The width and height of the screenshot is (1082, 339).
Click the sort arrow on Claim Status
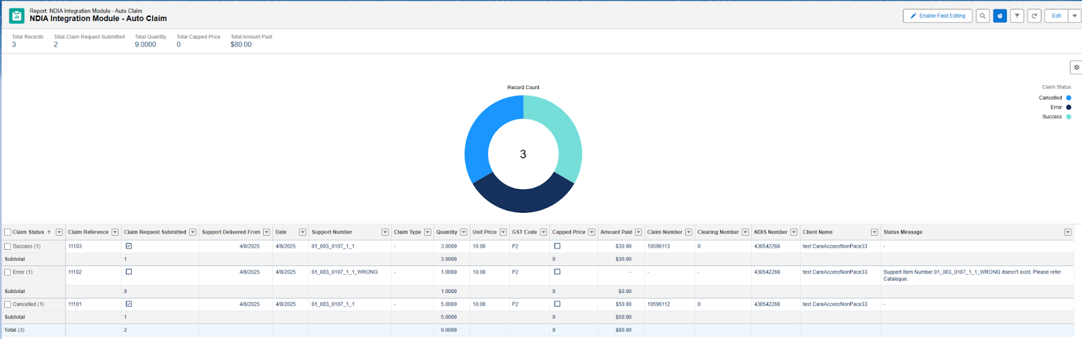click(x=49, y=232)
